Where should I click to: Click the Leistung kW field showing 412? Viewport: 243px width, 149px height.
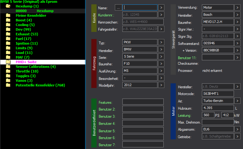coord(228,115)
